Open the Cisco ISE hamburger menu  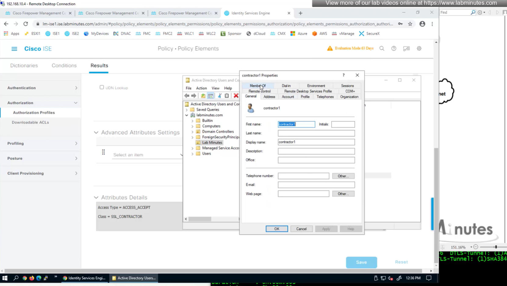(14, 49)
